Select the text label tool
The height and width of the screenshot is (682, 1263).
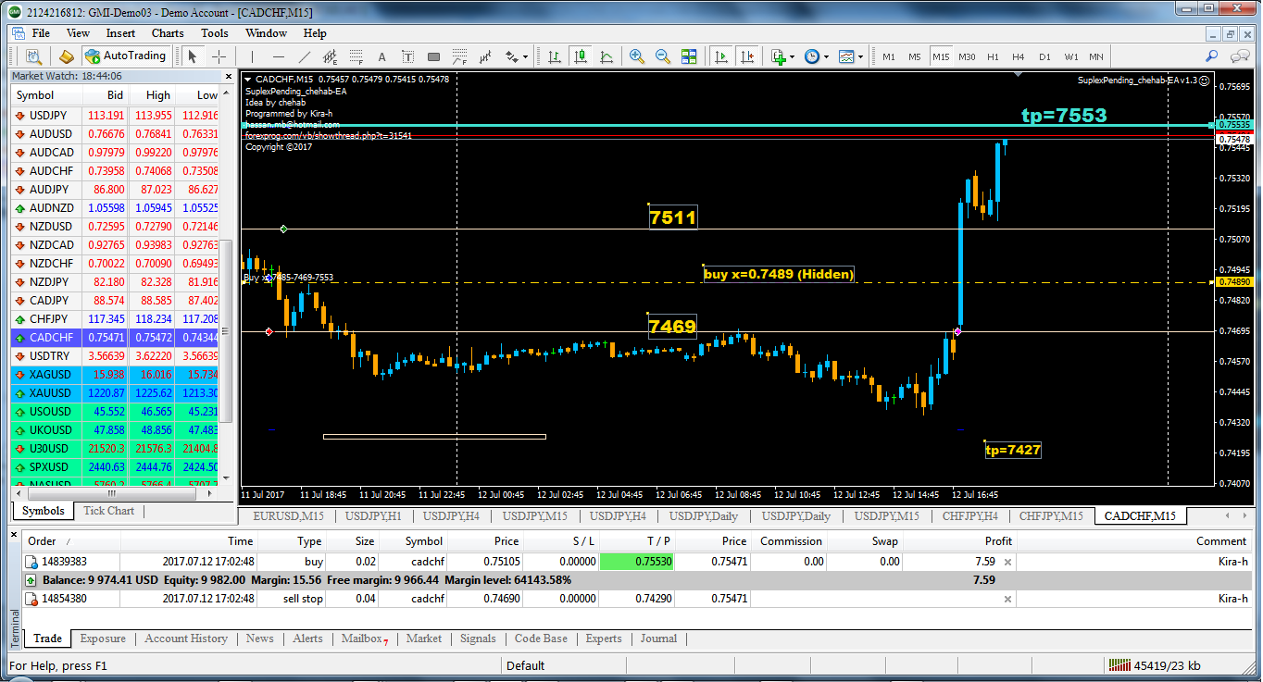click(407, 56)
